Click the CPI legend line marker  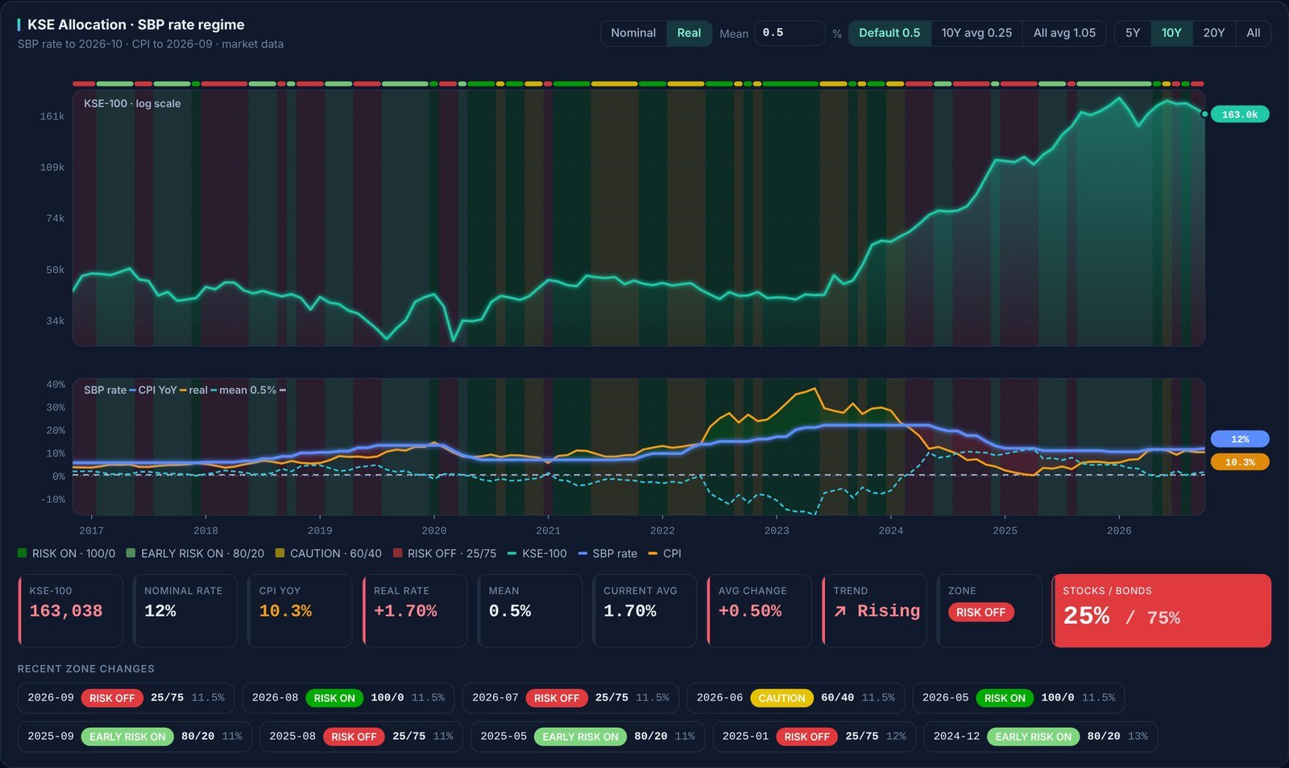653,553
